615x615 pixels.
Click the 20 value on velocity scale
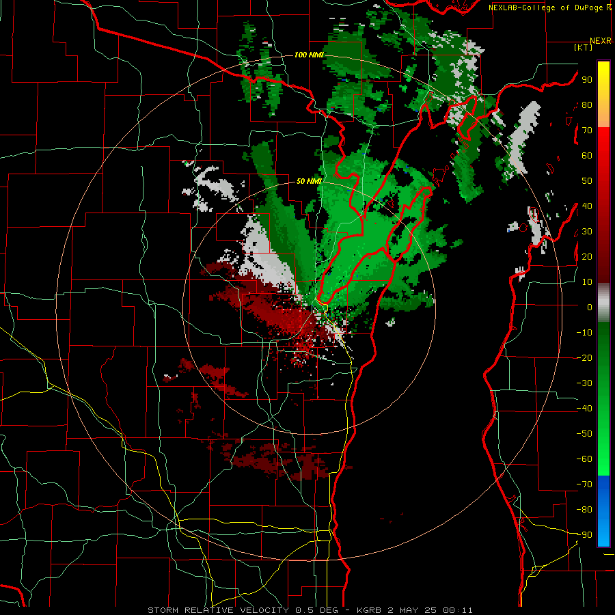click(587, 256)
